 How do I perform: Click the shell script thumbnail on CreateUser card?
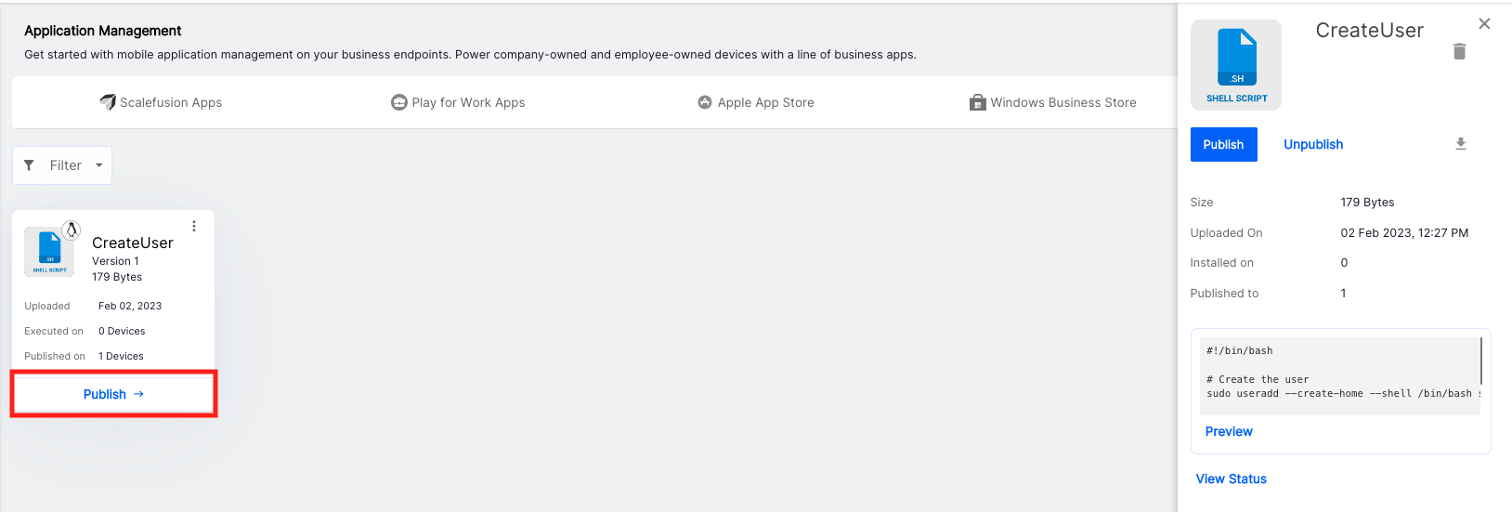[49, 251]
